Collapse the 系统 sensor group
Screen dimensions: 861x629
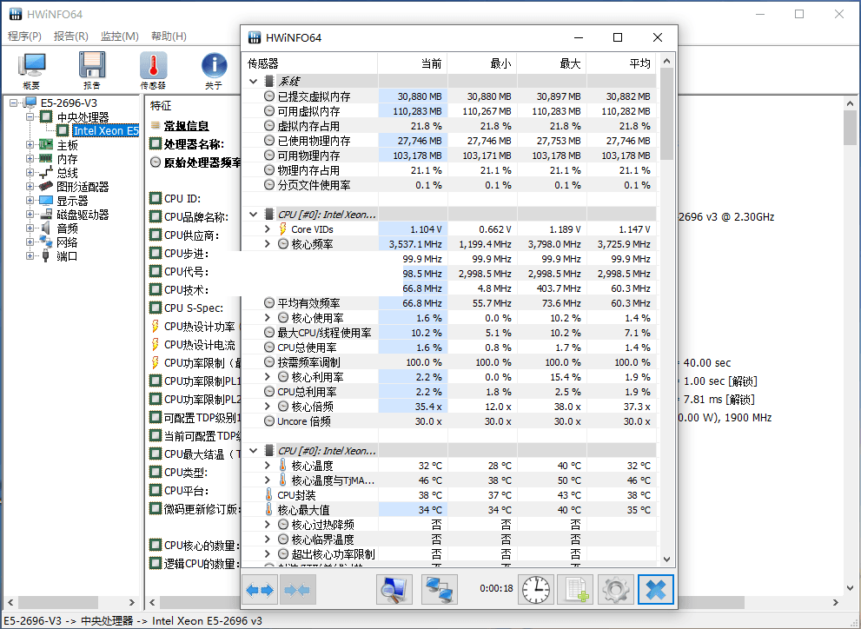pyautogui.click(x=253, y=82)
